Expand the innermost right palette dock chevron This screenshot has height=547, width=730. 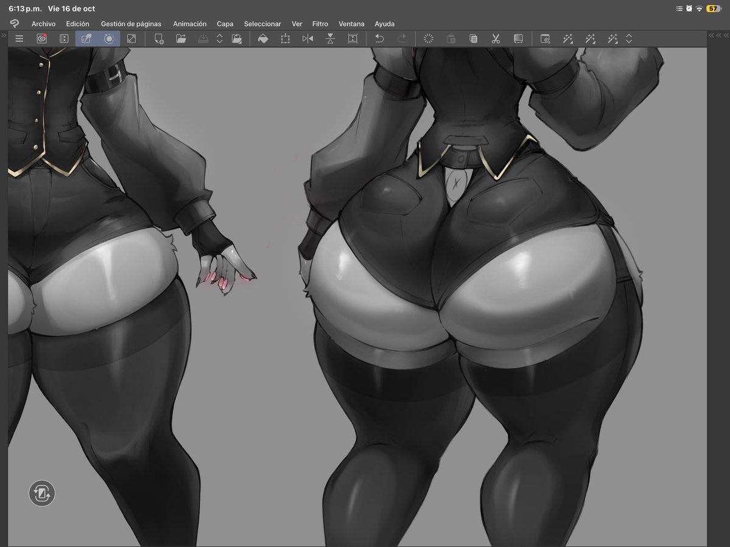[711, 35]
